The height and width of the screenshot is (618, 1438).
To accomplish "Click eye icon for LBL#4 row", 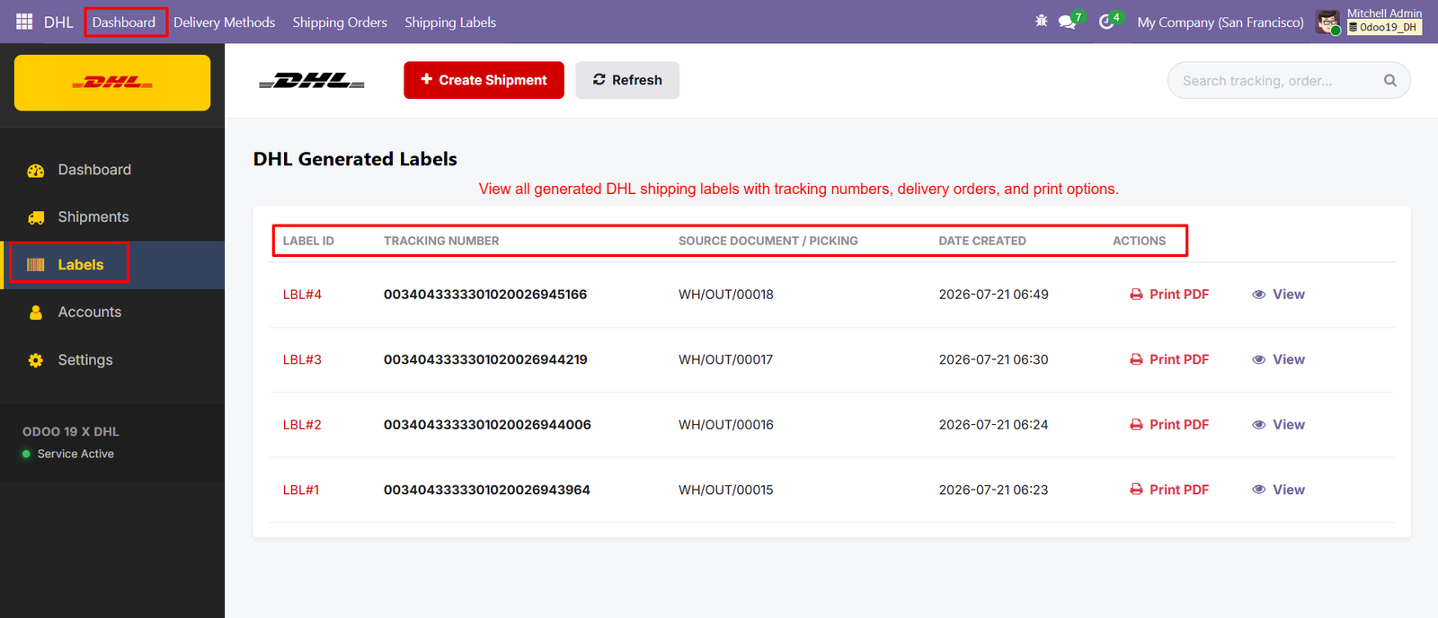I will coord(1259,295).
